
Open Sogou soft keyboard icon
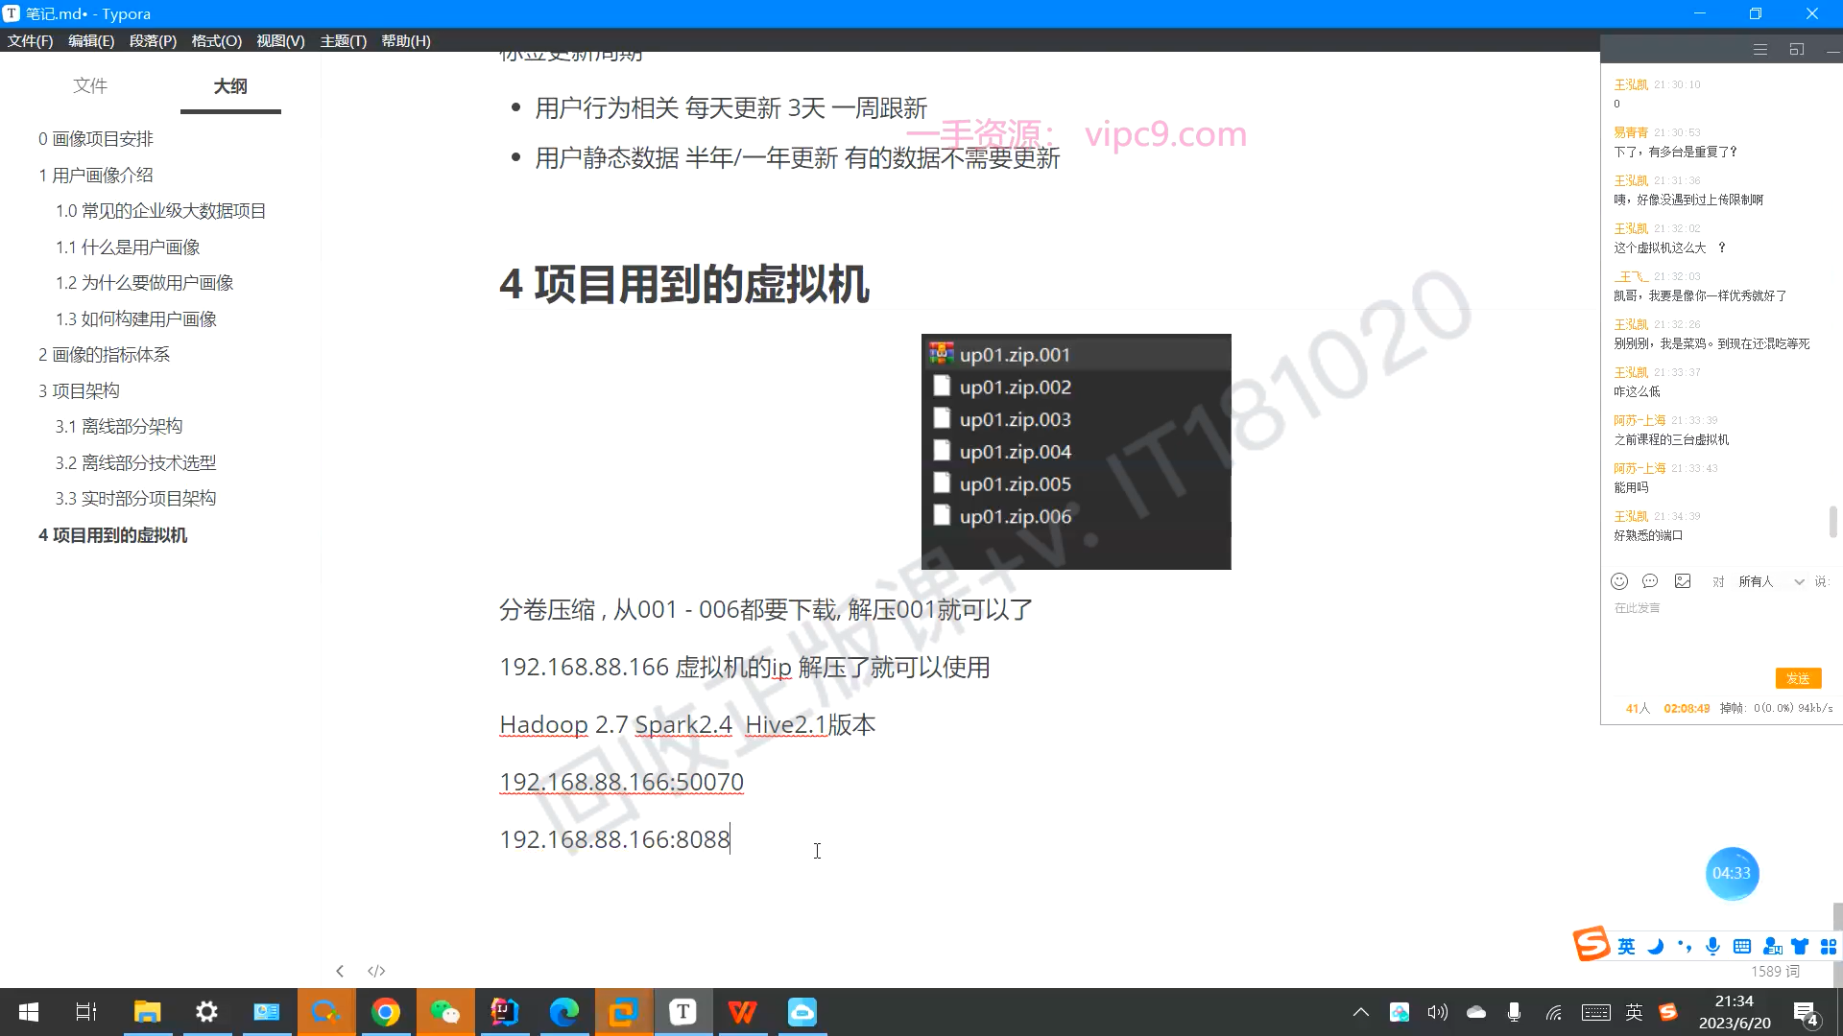pos(1742,947)
